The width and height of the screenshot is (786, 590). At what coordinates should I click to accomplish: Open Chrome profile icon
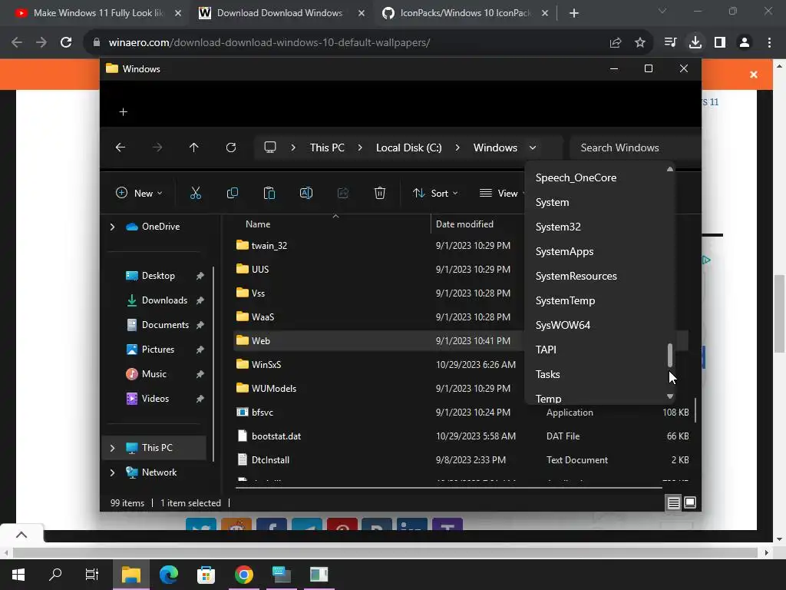click(745, 43)
